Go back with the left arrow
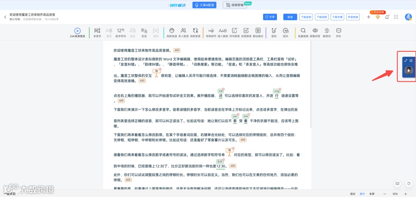This screenshot has width=416, height=197. (x=5, y=17)
